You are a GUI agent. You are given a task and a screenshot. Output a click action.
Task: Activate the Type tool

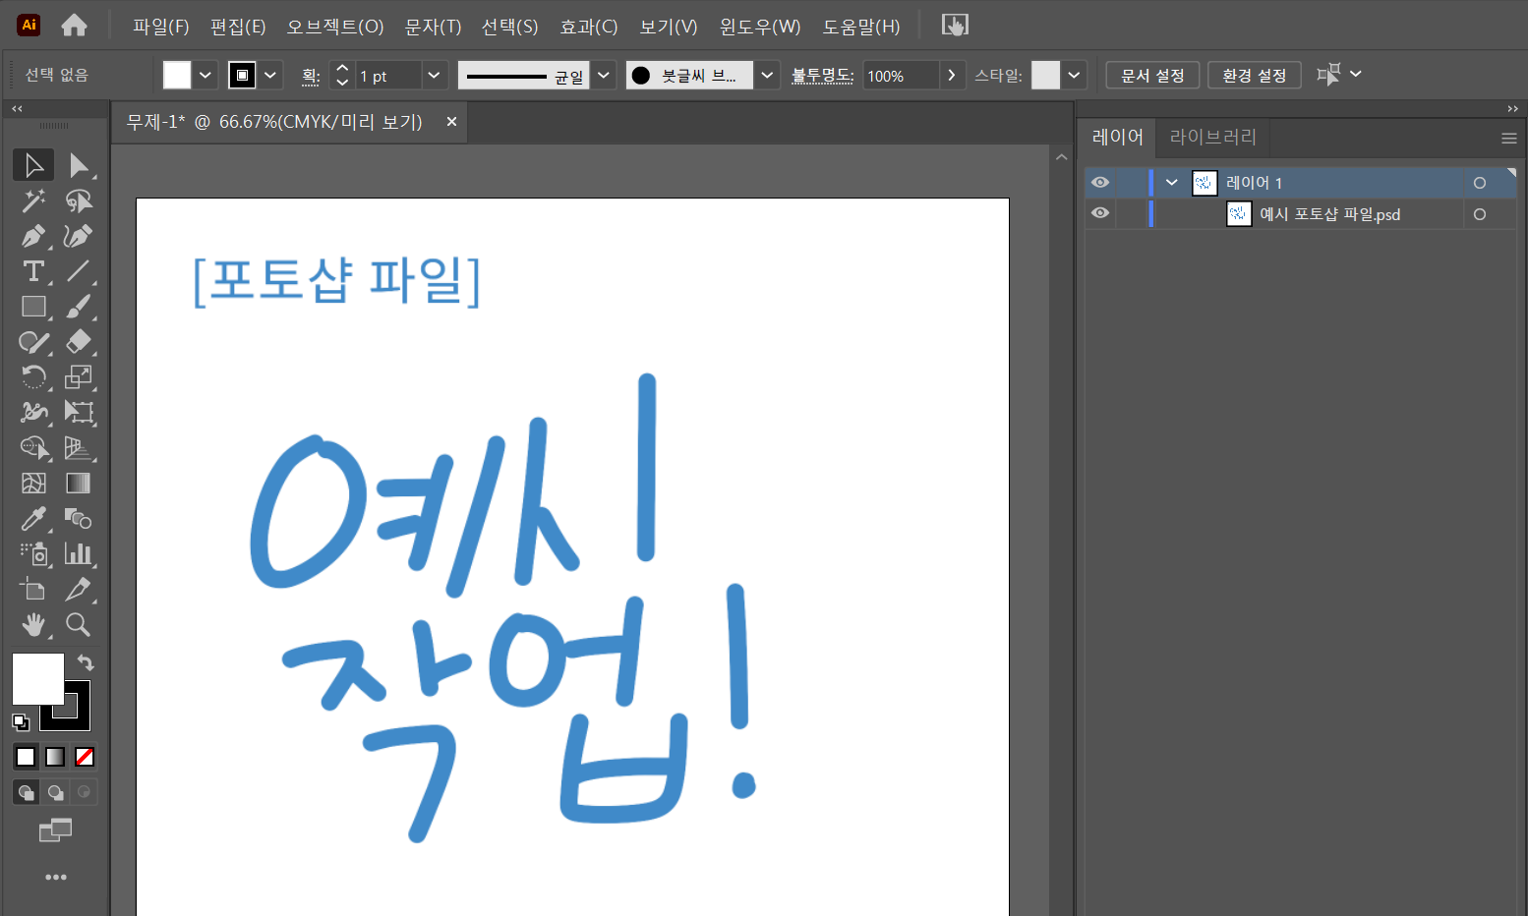click(33, 271)
